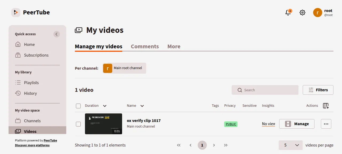Open the root account avatar menu
Image resolution: width=342 pixels, height=154 pixels.
[318, 13]
